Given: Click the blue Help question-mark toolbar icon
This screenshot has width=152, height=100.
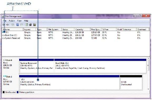Looking at the screenshot, I should pos(18,25).
